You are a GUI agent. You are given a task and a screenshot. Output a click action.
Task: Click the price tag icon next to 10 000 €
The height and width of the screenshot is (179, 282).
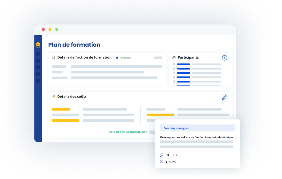click(x=161, y=155)
